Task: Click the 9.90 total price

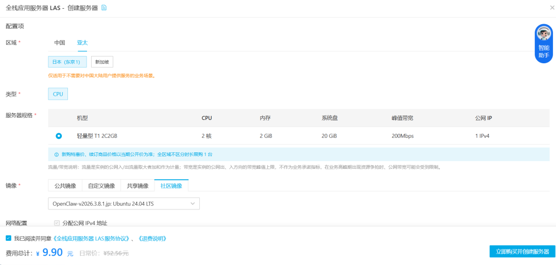Action: click(53, 252)
